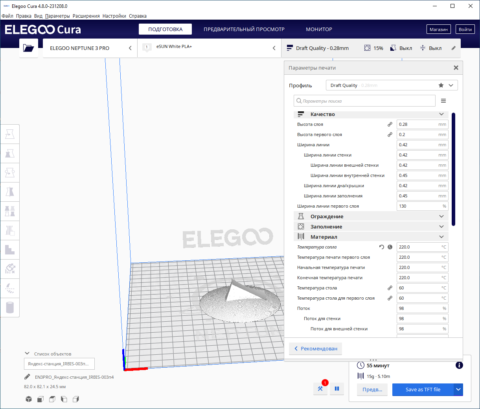480x409 pixels.
Task: Select Яндекс-станция_IRBIS-003п object in list
Action: pos(59,364)
